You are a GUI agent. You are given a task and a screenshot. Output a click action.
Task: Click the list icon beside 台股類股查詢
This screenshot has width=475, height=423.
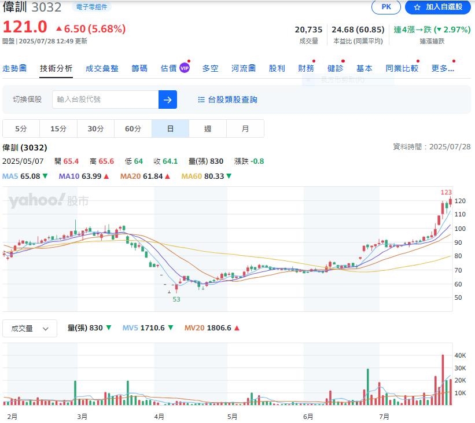tap(201, 99)
